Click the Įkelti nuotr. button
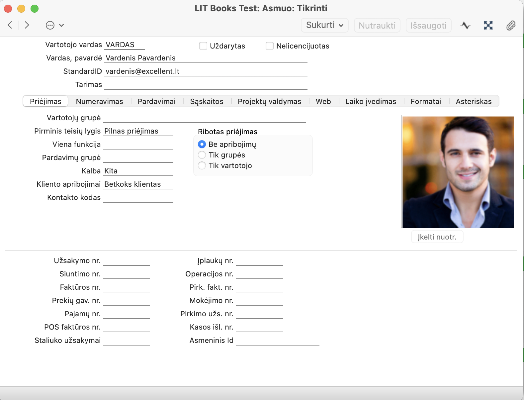The image size is (524, 400). [x=437, y=237]
